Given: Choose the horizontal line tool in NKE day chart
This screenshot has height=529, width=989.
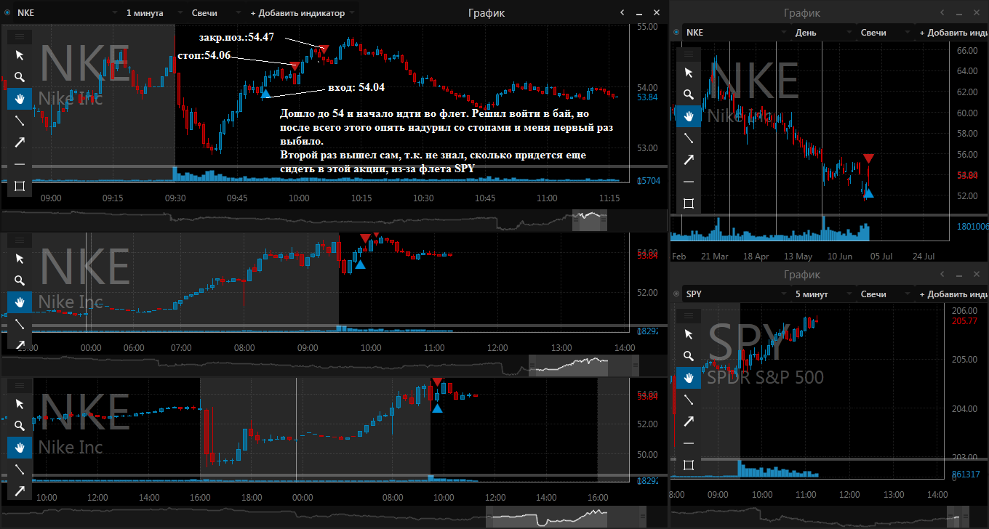Looking at the screenshot, I should [x=689, y=182].
